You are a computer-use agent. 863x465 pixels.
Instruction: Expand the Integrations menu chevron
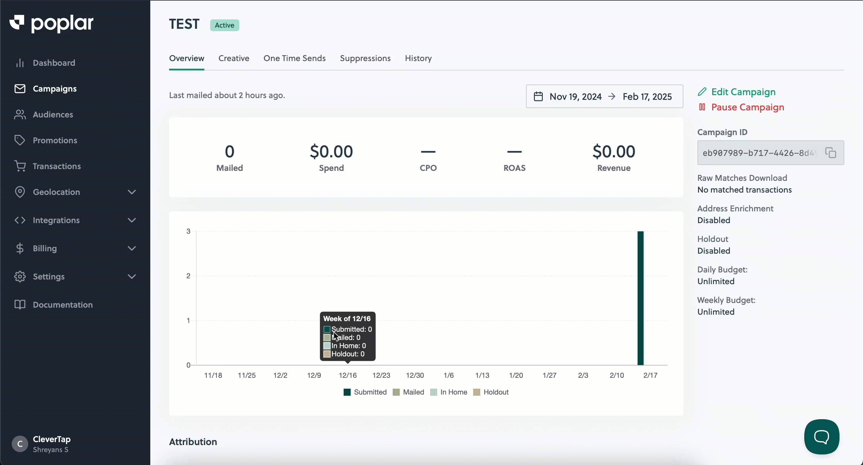pyautogui.click(x=132, y=220)
